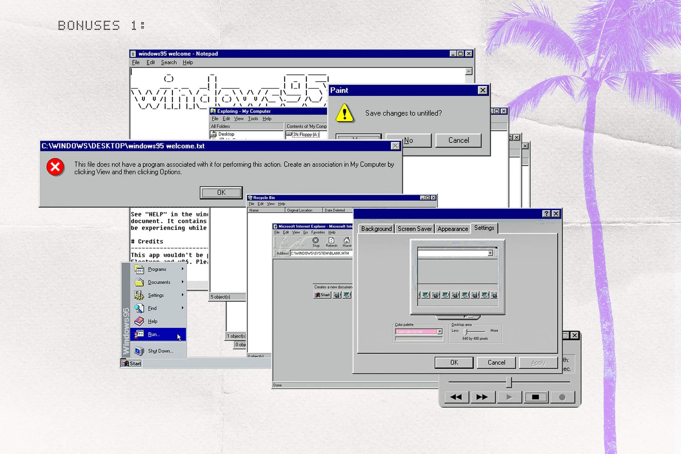Click the Run icon in the Start menu

pos(140,334)
